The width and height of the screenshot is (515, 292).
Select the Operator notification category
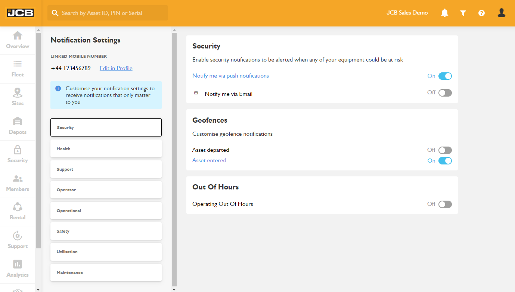coord(106,190)
